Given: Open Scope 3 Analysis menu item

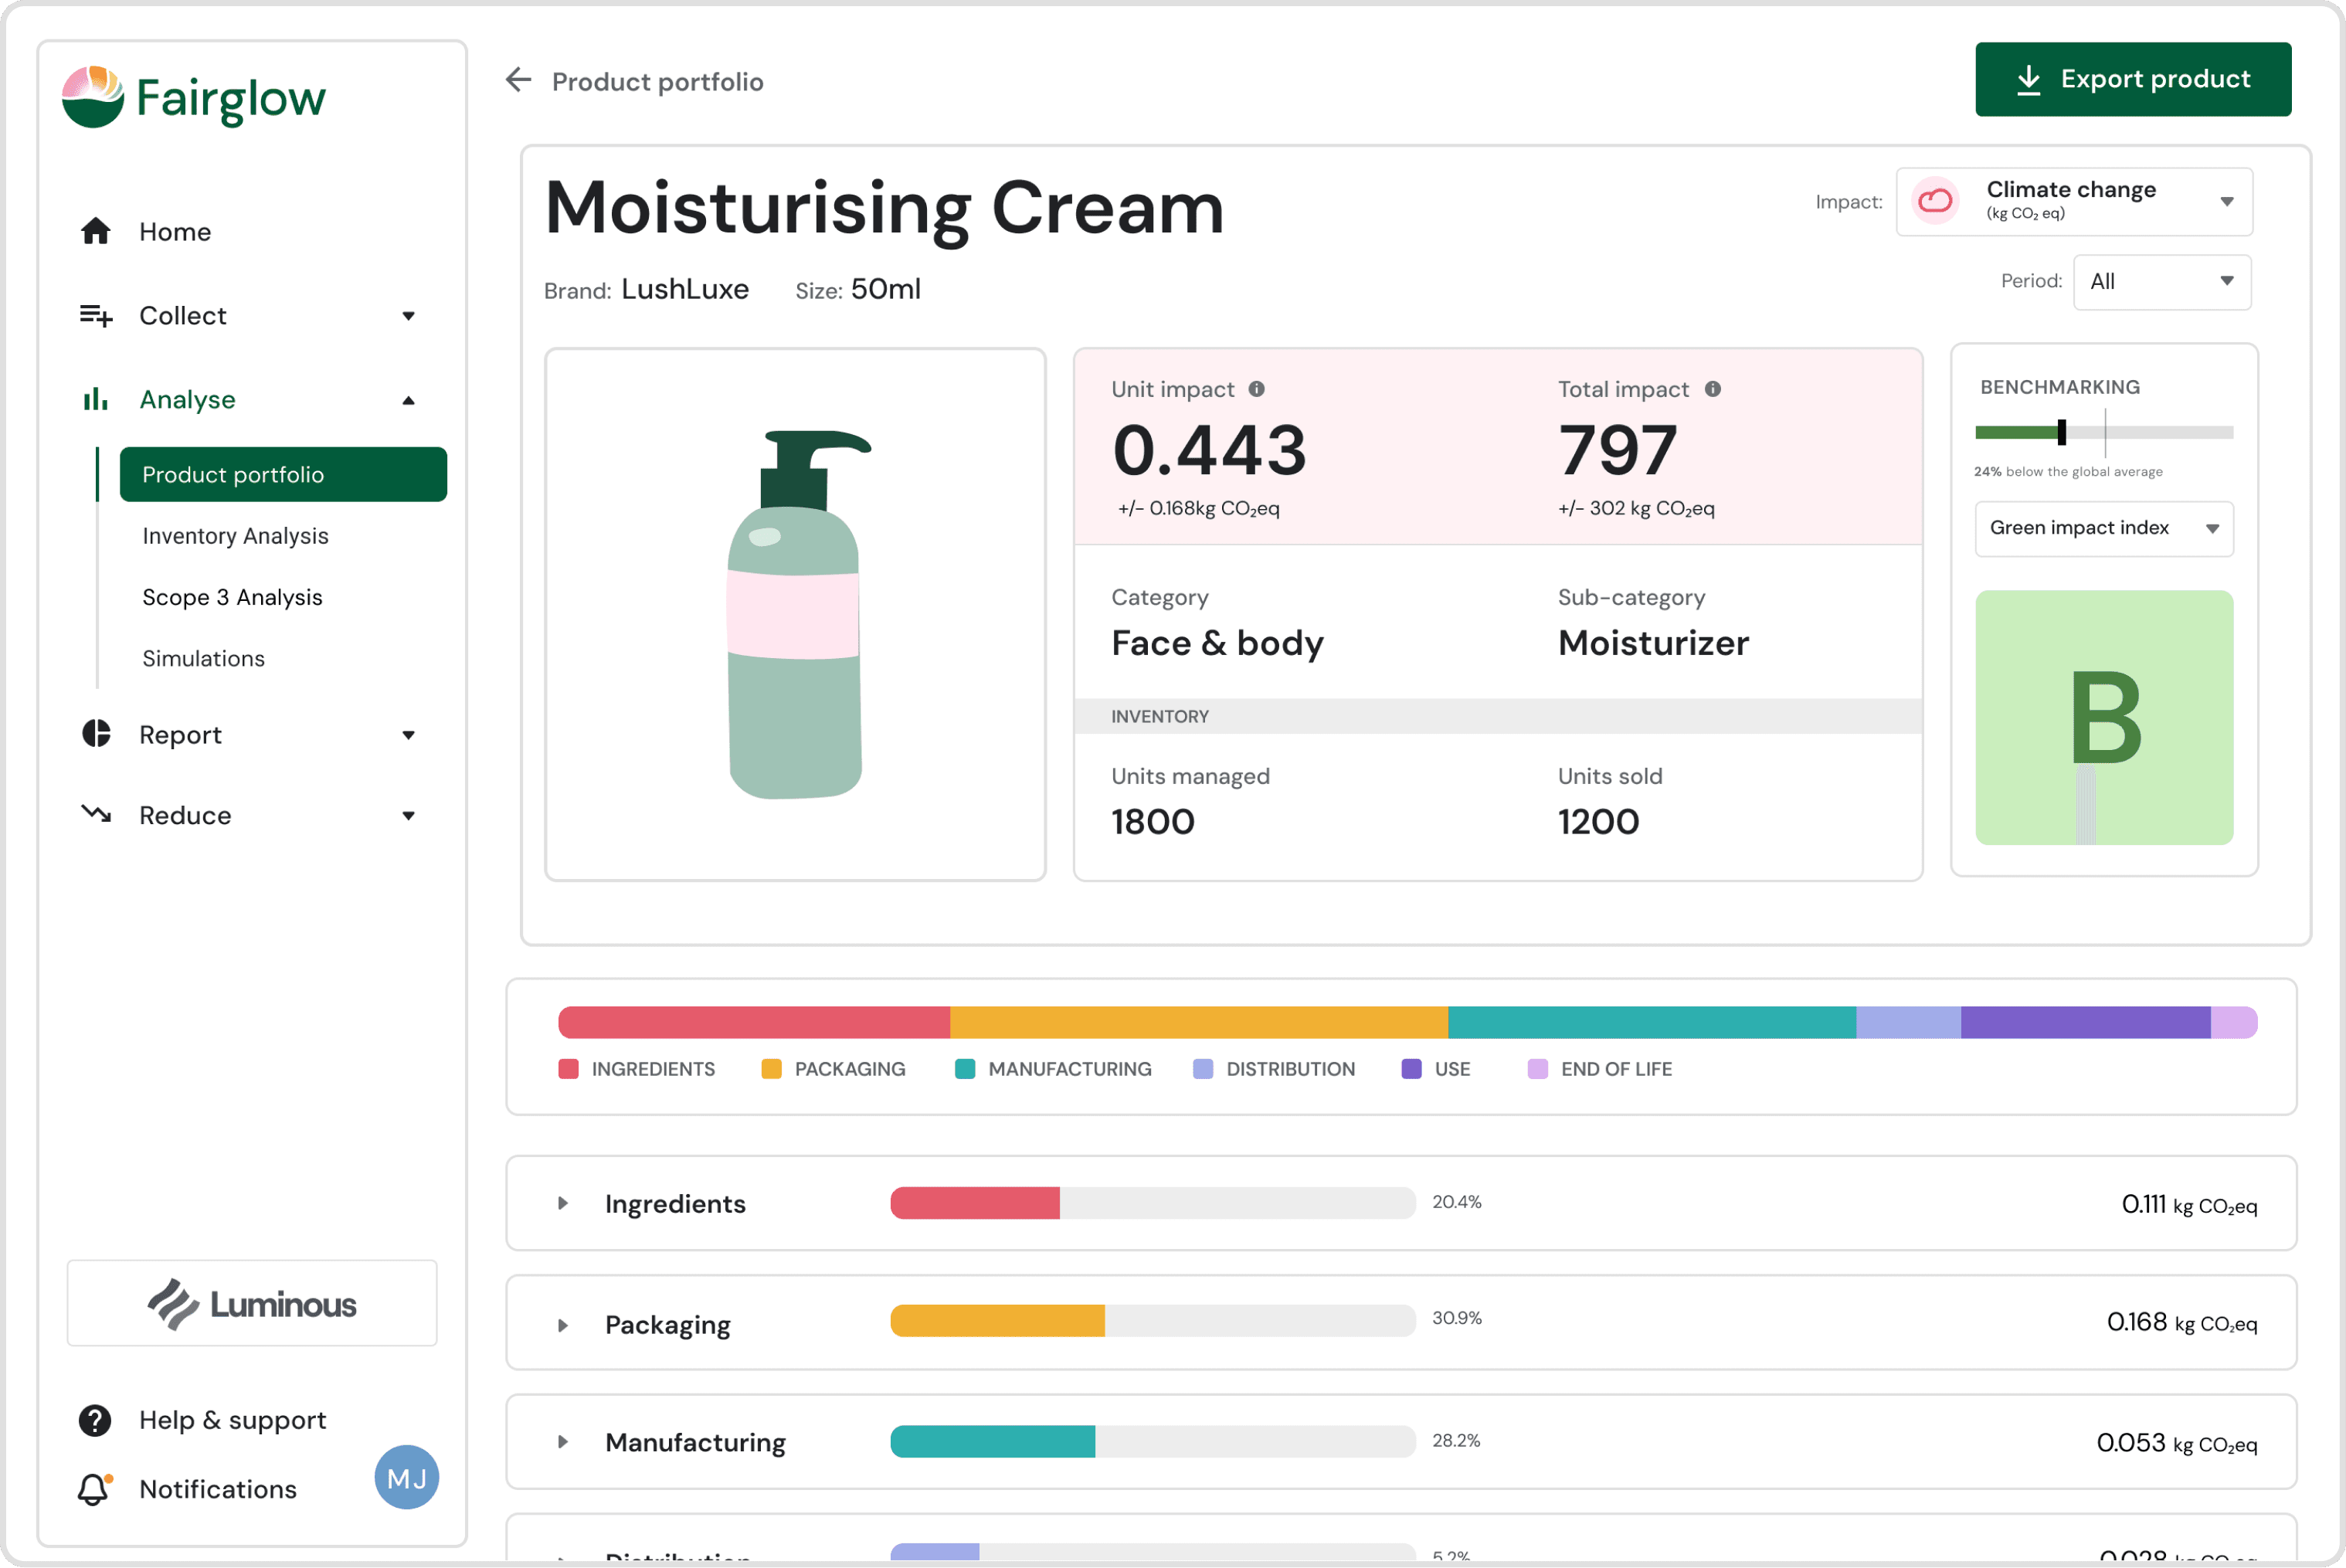Looking at the screenshot, I should tap(232, 597).
